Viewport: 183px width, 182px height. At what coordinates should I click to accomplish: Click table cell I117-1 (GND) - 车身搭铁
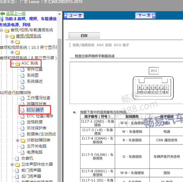click(98, 123)
